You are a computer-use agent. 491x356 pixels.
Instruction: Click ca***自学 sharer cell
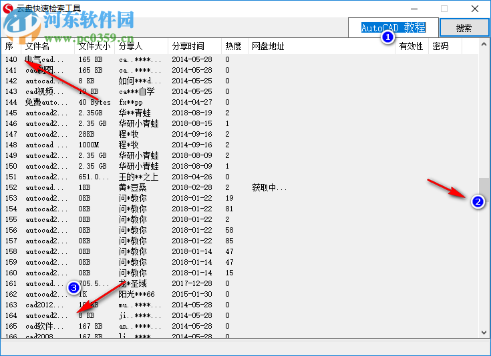(x=137, y=91)
